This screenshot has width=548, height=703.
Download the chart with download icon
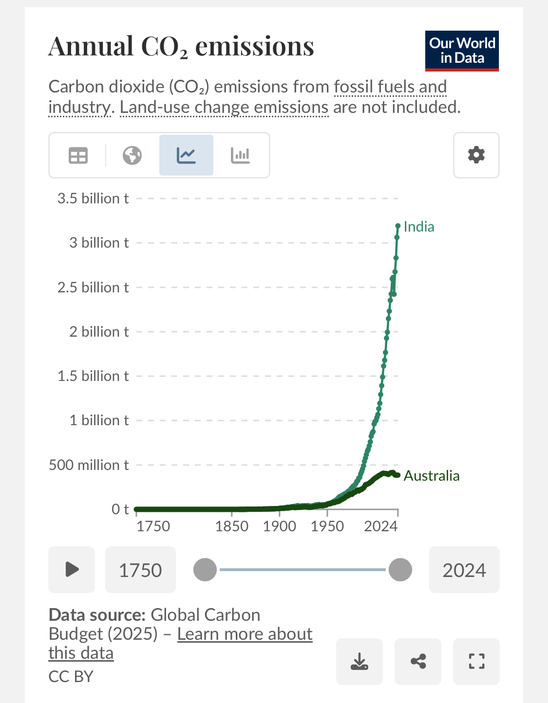[x=359, y=661]
